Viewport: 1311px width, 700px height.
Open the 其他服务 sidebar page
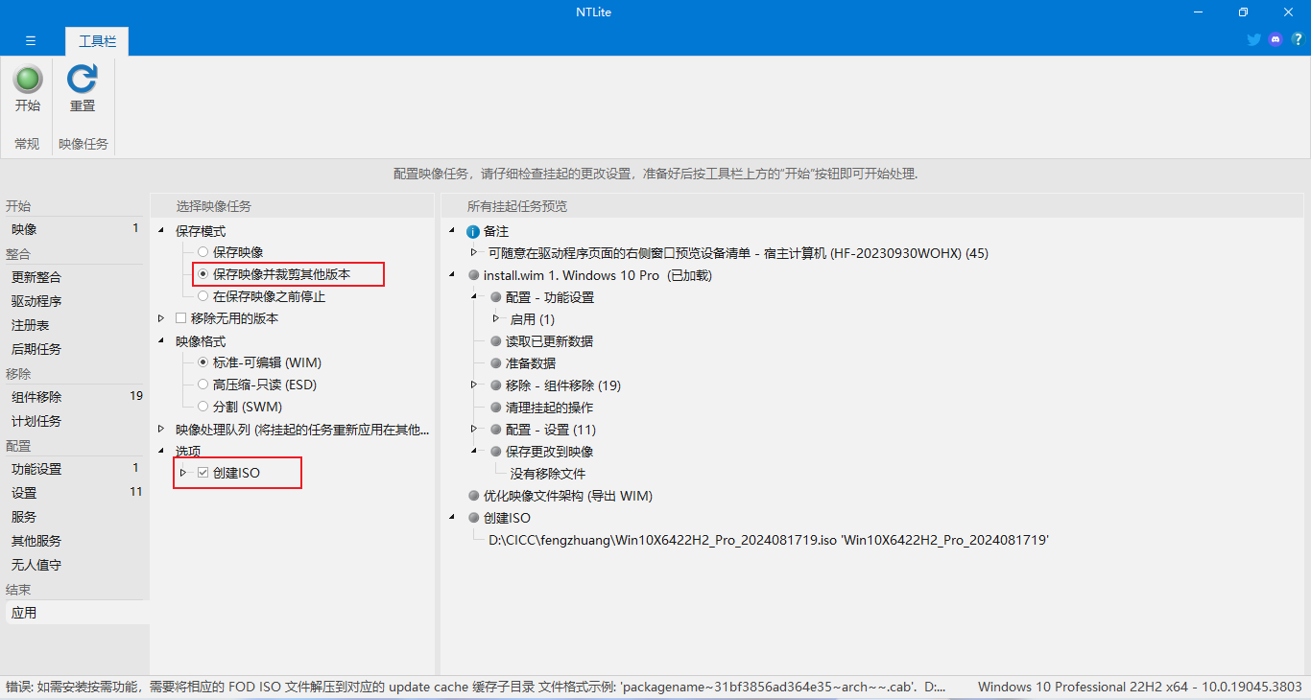coord(75,541)
